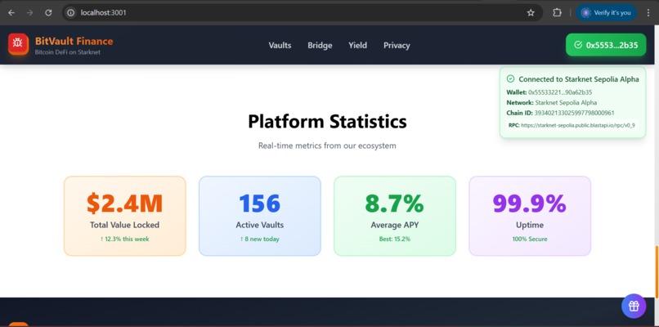This screenshot has height=327, width=659.
Task: Reload the page with the refresh icon
Action: [48, 12]
